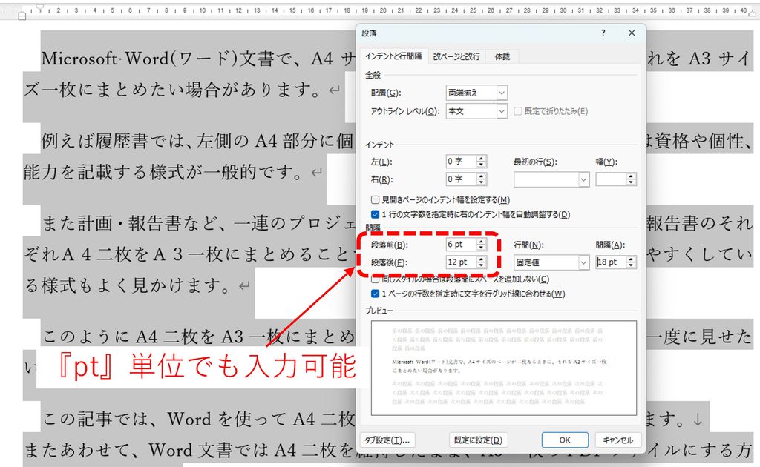This screenshot has width=760, height=467.
Task: Increase 間隔 value with up arrow
Action: click(631, 259)
